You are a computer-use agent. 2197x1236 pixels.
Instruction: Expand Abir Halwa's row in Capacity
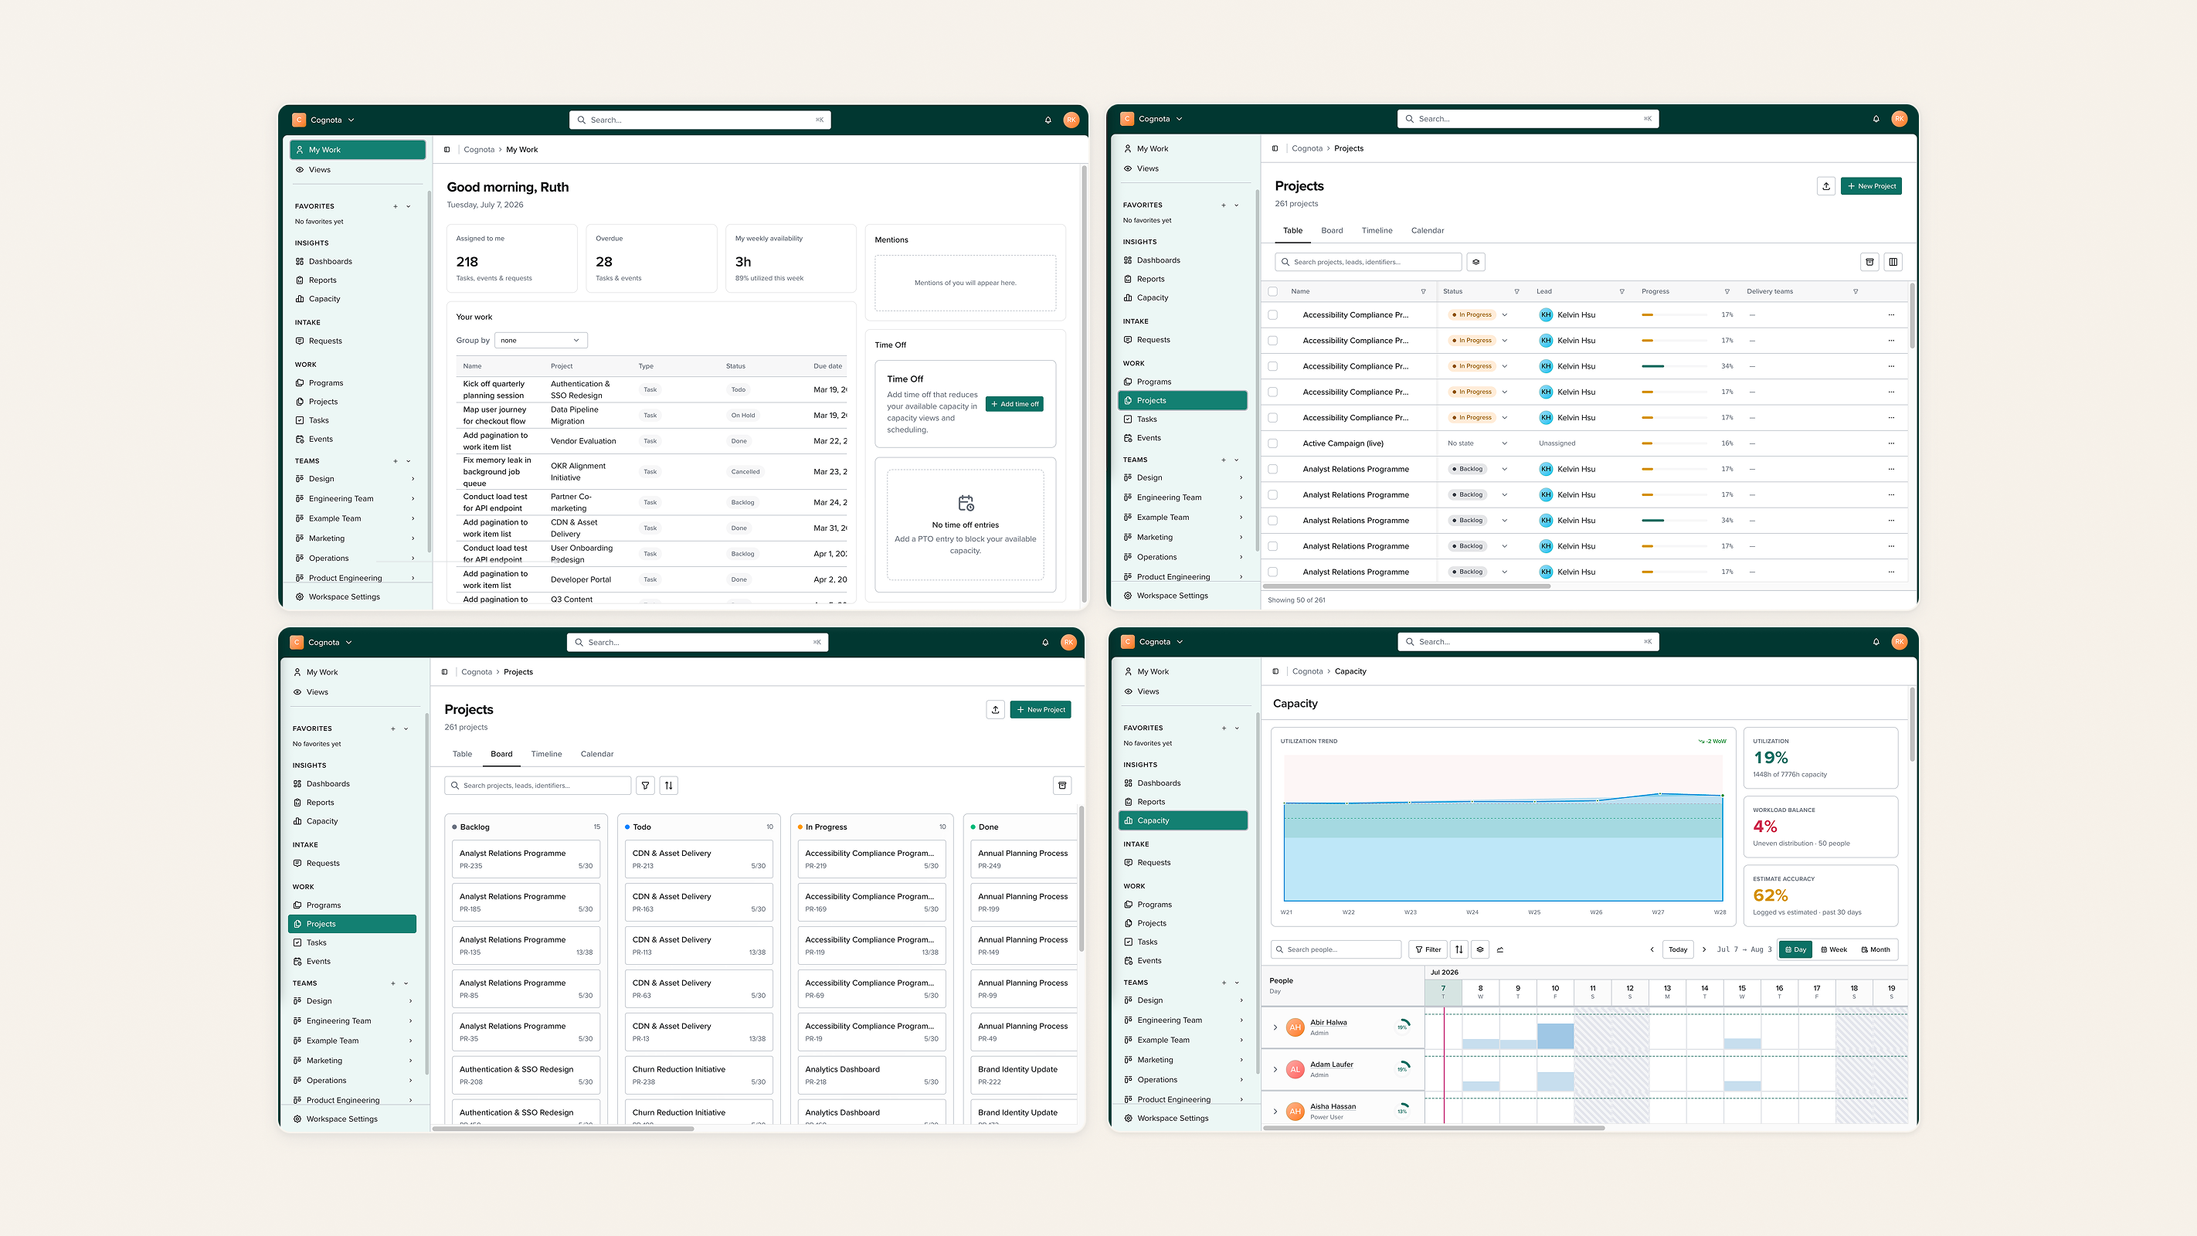click(x=1275, y=1027)
